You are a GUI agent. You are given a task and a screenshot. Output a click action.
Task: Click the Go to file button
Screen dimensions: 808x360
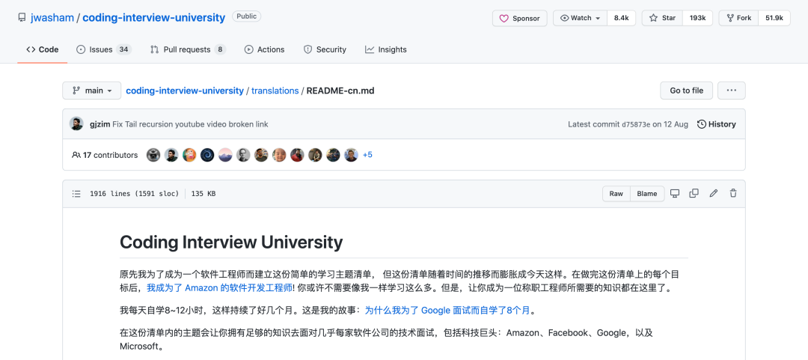[686, 91]
